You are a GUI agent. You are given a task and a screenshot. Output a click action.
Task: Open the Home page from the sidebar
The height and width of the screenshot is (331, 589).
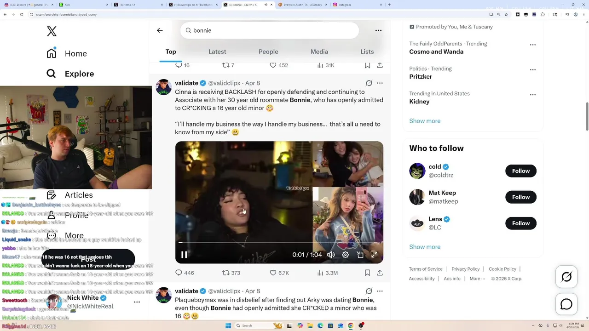point(67,53)
